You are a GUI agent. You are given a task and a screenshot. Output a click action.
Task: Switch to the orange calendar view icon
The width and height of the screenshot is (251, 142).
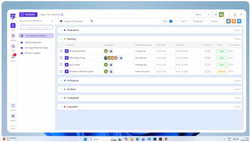(x=234, y=21)
